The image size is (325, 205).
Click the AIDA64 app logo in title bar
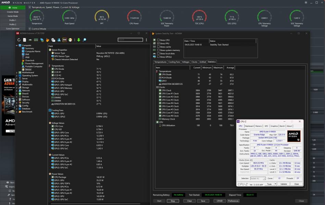point(17,33)
